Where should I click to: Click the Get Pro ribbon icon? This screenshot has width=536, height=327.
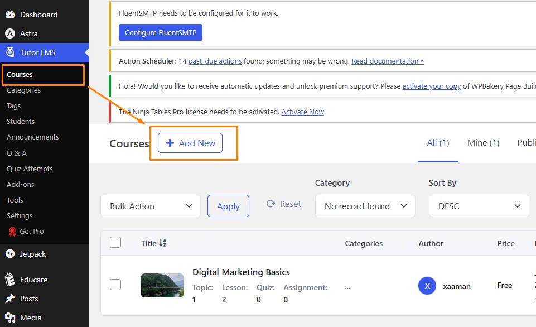click(x=12, y=232)
